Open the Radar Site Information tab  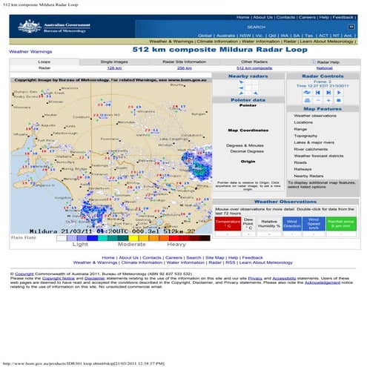pos(185,62)
